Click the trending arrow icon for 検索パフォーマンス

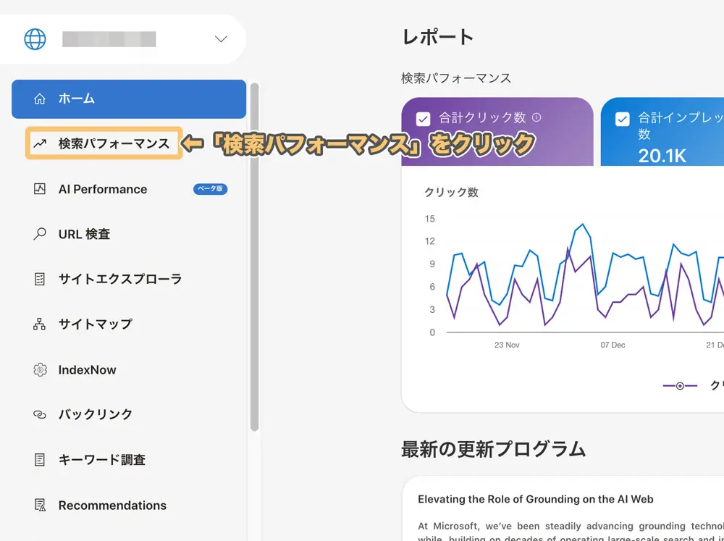[x=40, y=143]
